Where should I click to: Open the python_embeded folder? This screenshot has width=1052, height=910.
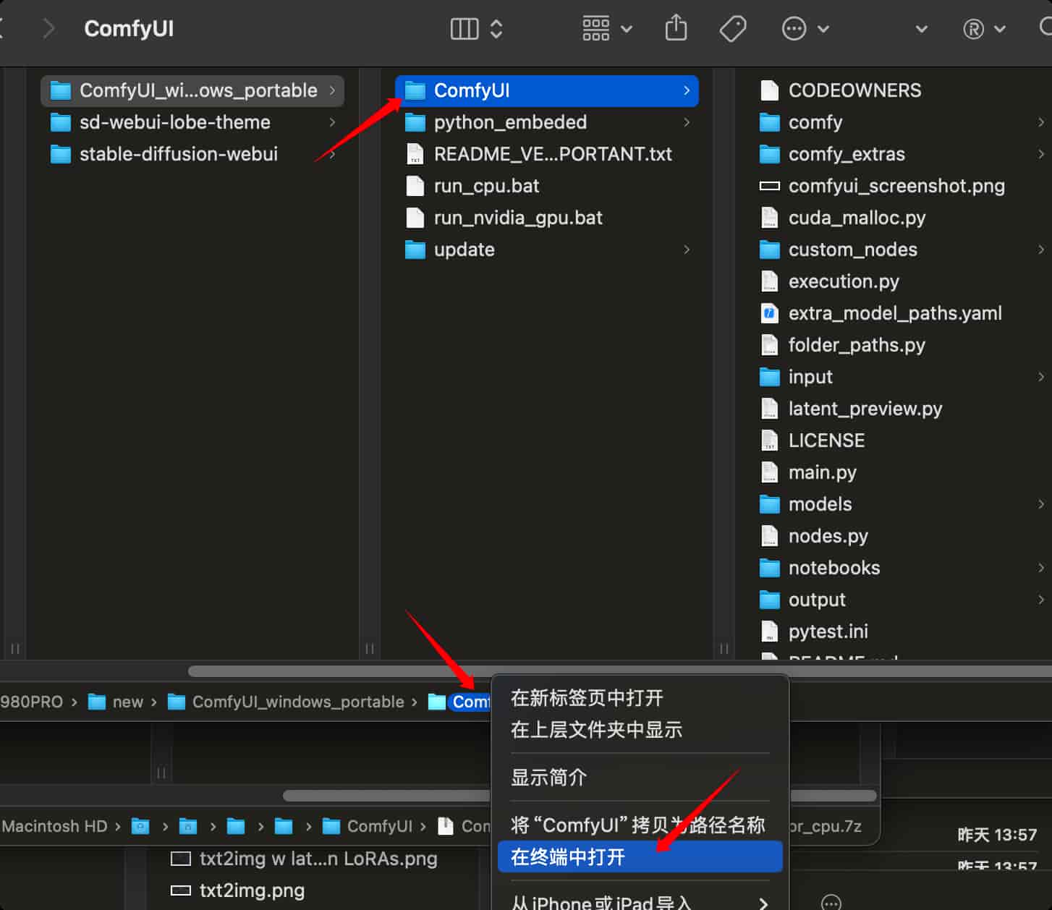(510, 122)
